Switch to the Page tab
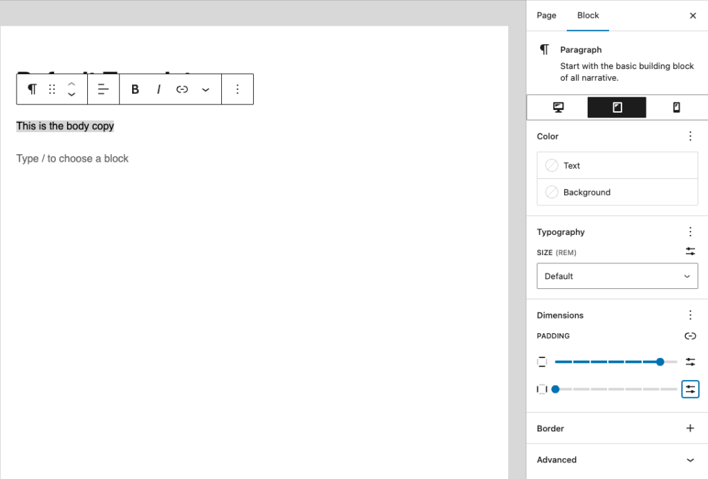 click(546, 15)
